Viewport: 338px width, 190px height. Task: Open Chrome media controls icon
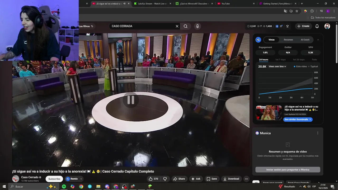click(321, 11)
